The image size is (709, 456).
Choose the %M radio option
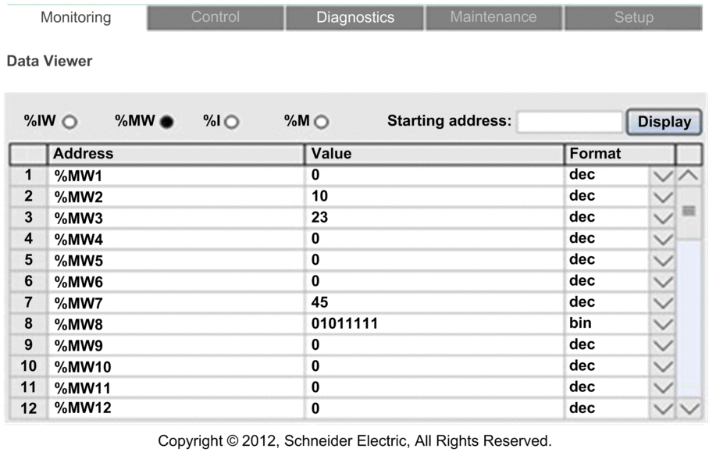tap(322, 122)
